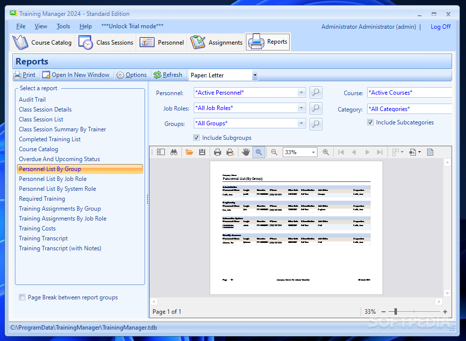The image size is (466, 341).
Task: Expand the Job Roles dropdown
Action: coord(301,108)
